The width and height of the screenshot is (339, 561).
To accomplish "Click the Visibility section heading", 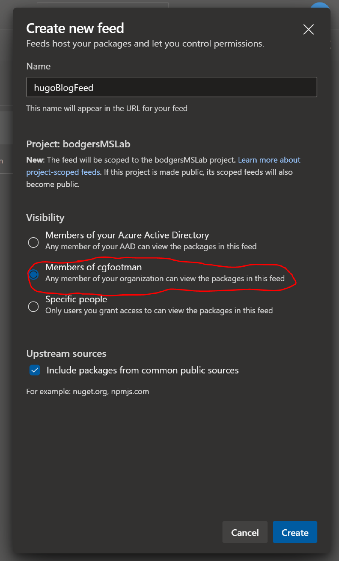I will [x=45, y=218].
